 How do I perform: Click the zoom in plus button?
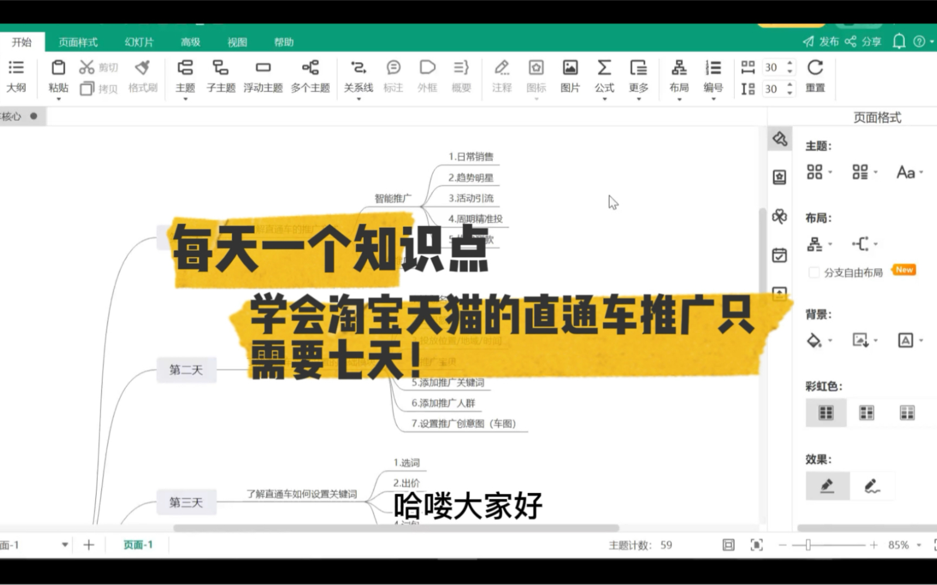coord(874,545)
